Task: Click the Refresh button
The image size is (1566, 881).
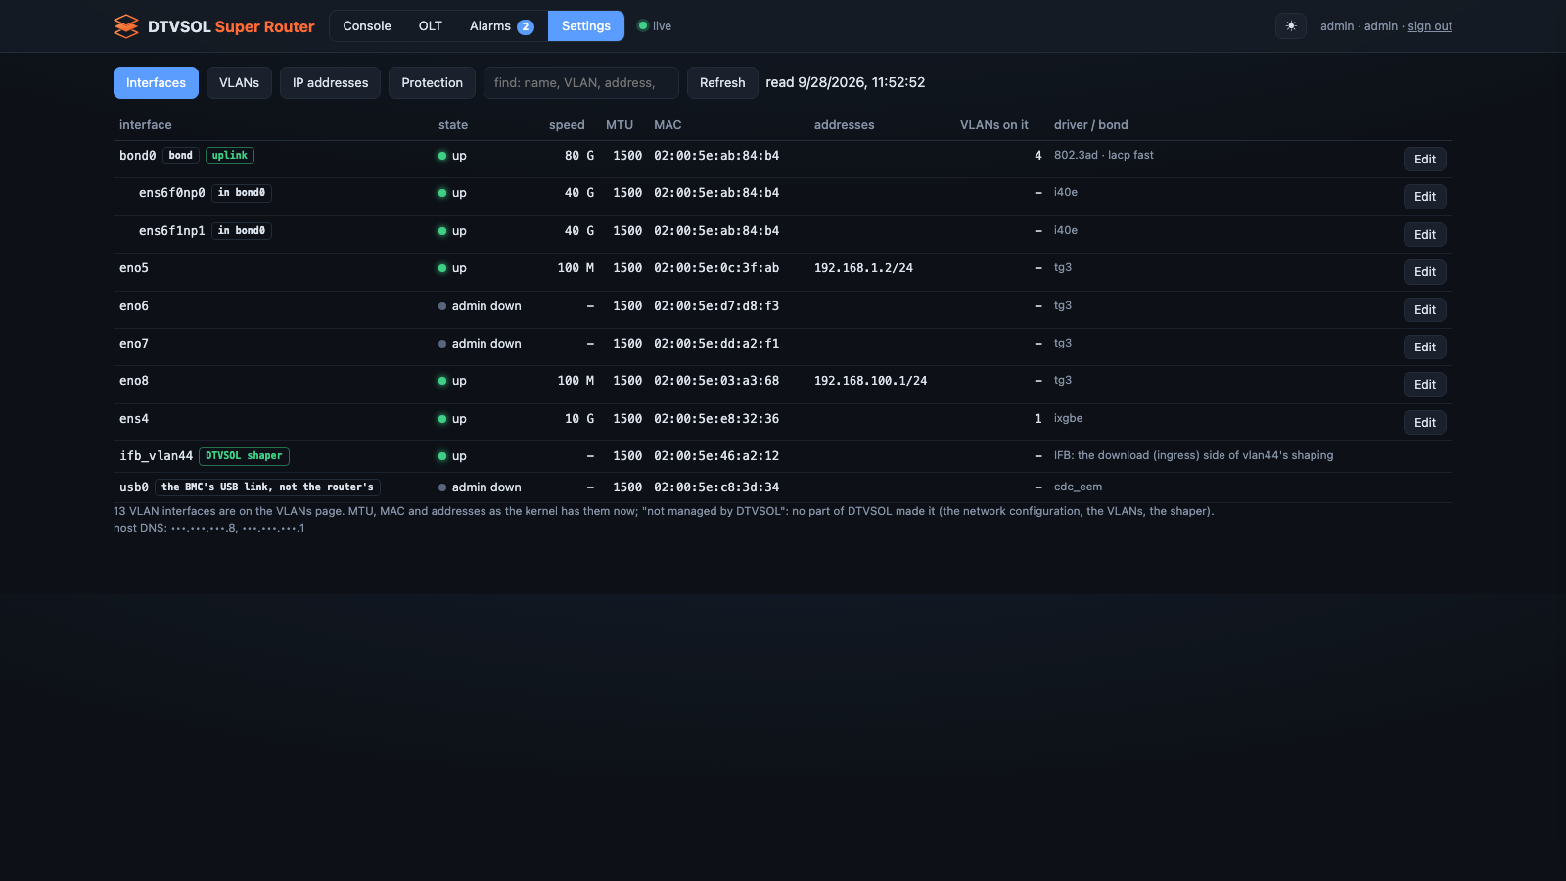Action: [x=722, y=83]
